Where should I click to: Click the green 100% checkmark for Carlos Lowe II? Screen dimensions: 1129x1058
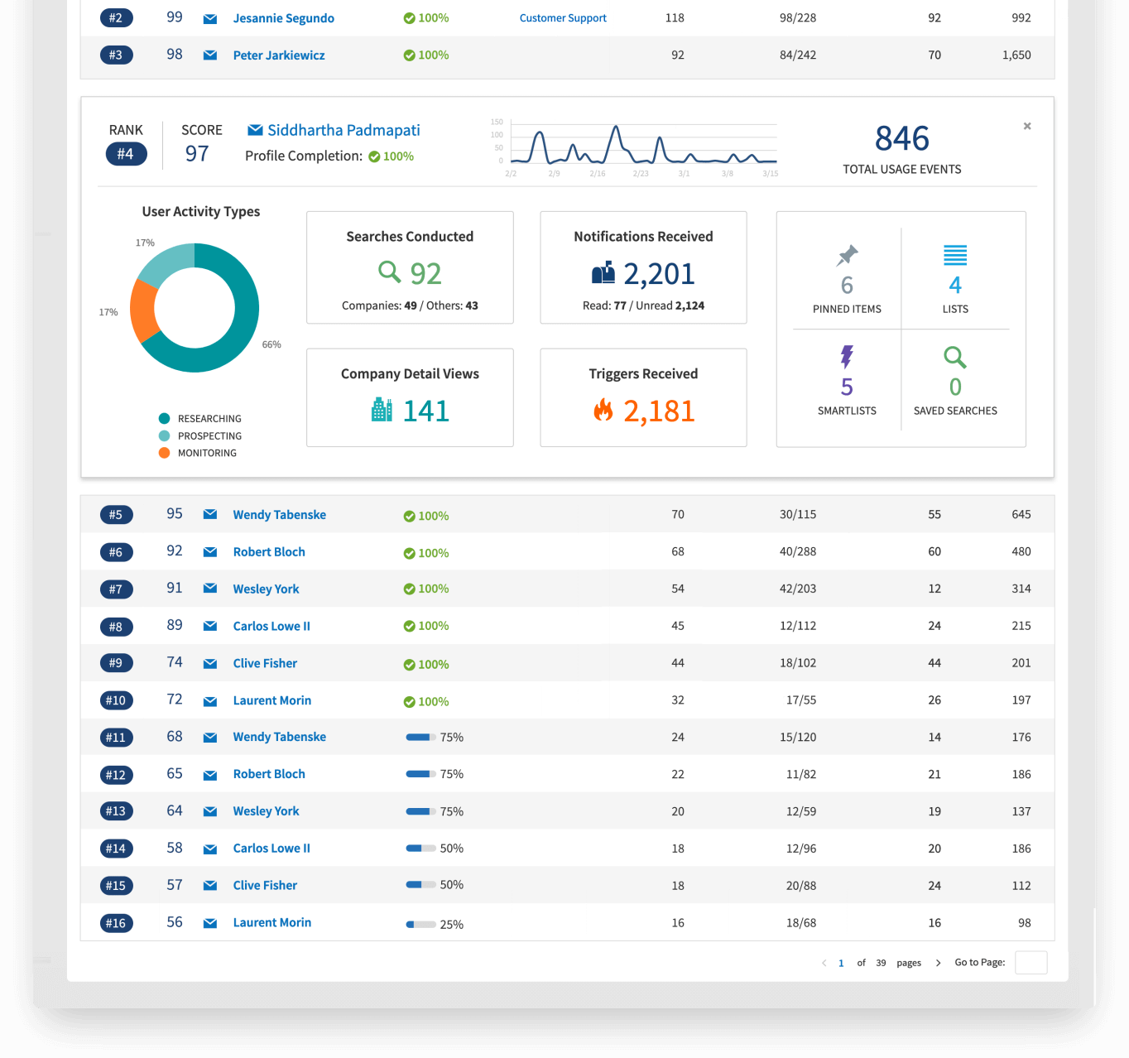click(x=409, y=627)
